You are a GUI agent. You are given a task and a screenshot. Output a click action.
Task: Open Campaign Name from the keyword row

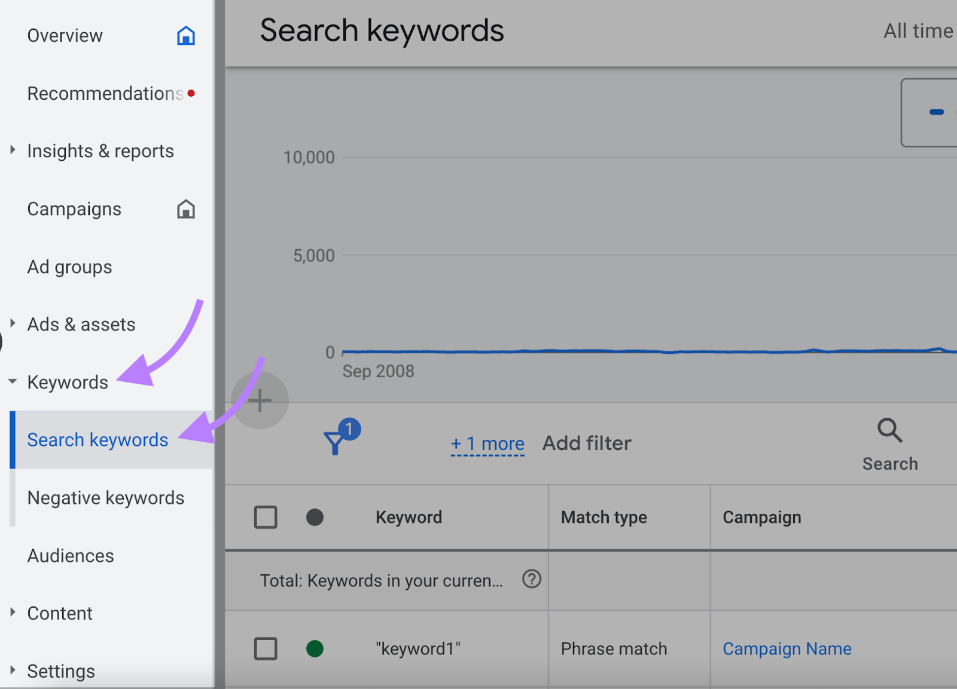pos(787,648)
